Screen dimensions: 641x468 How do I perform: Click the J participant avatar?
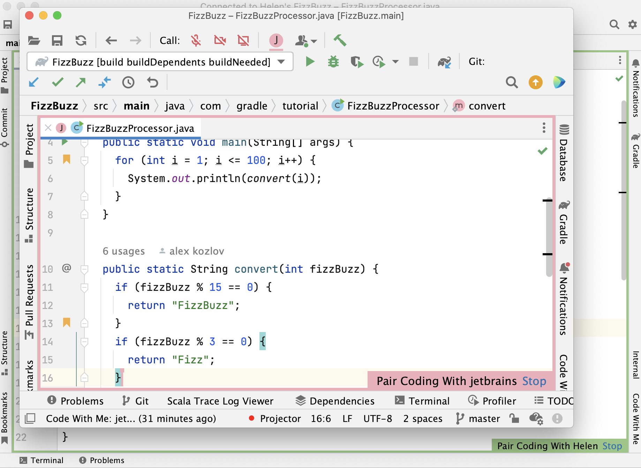click(276, 40)
